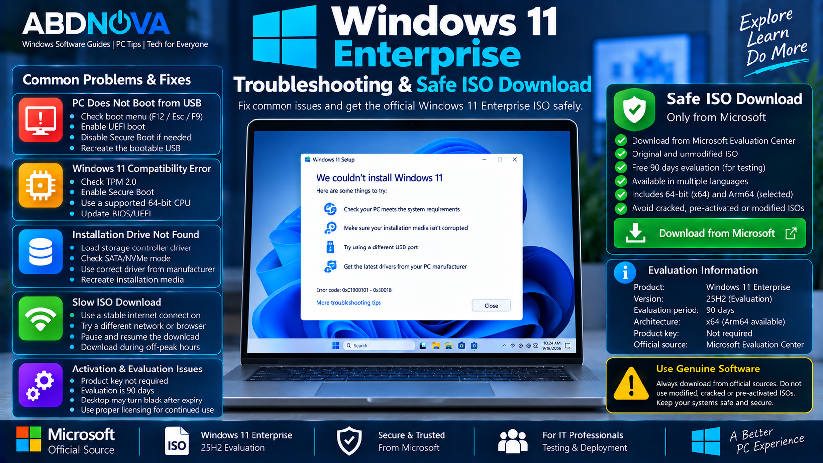
Task: Click the ISO file icon in the footer
Action: [x=177, y=440]
